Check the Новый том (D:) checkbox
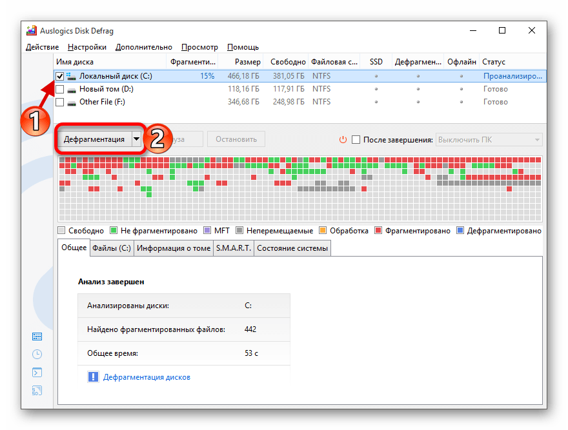 pyautogui.click(x=60, y=89)
